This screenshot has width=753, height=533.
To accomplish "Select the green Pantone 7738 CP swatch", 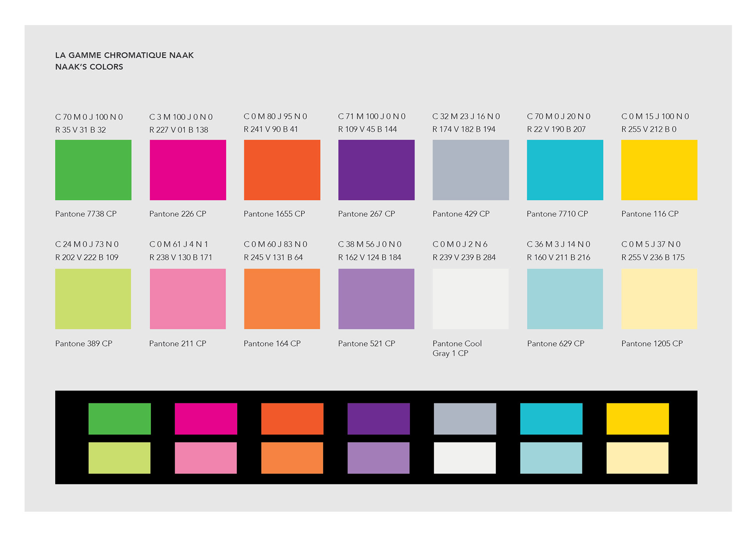I will (x=93, y=170).
